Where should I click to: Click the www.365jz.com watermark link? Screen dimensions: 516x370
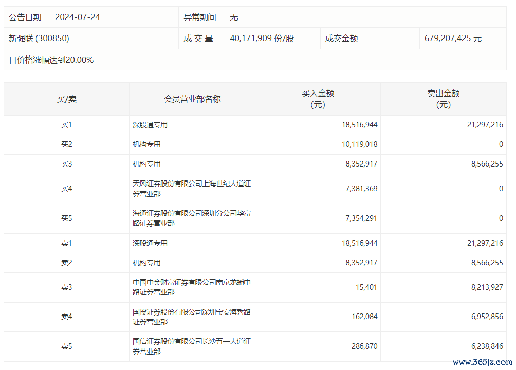point(482,362)
